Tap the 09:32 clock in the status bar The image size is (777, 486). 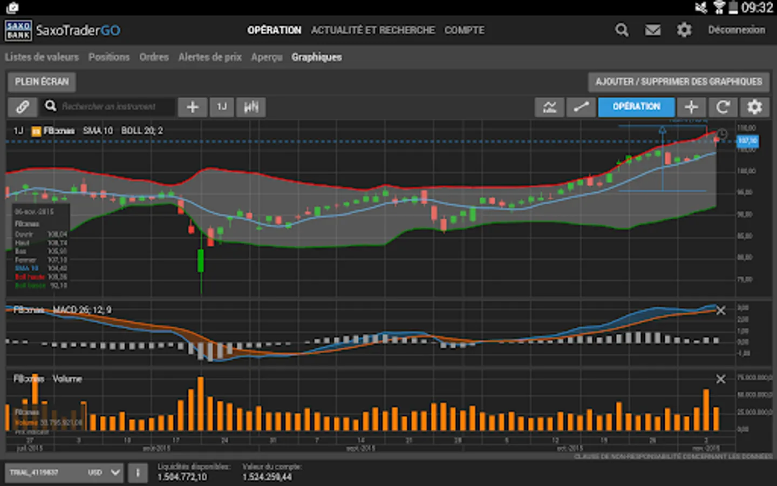click(x=757, y=8)
